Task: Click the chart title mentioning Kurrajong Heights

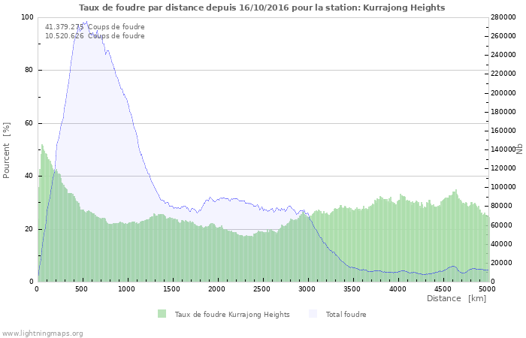Action: point(262,8)
